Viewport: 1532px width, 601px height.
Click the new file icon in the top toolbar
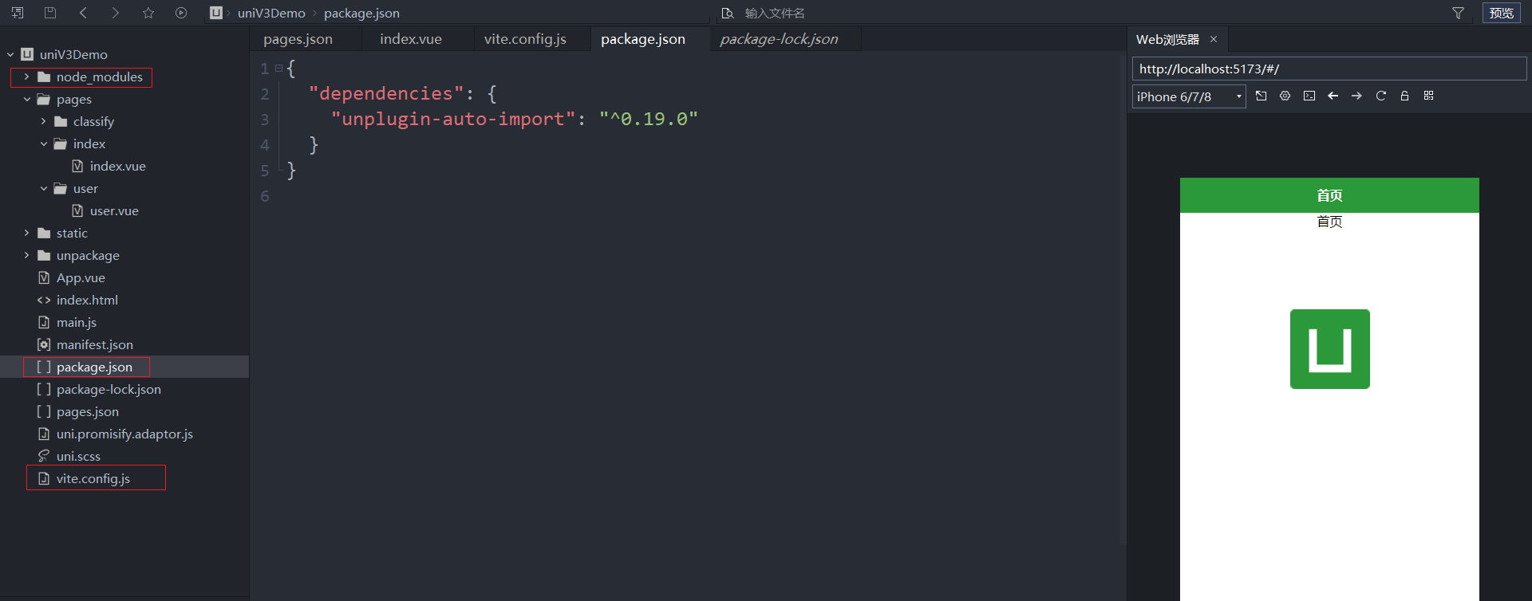pyautogui.click(x=18, y=13)
